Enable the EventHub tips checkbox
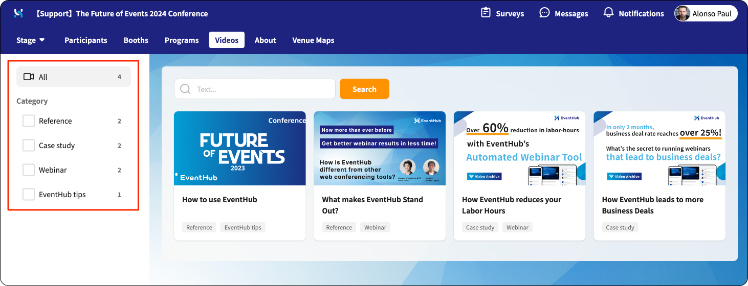This screenshot has height=286, width=748. [29, 195]
